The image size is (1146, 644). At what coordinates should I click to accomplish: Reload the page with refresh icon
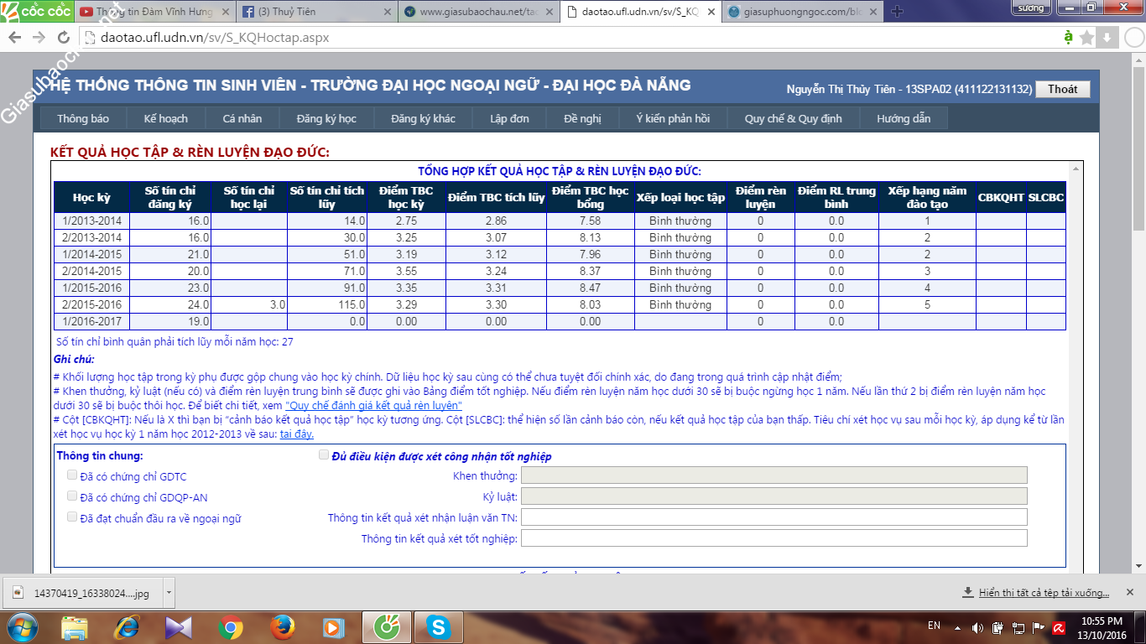tap(63, 38)
